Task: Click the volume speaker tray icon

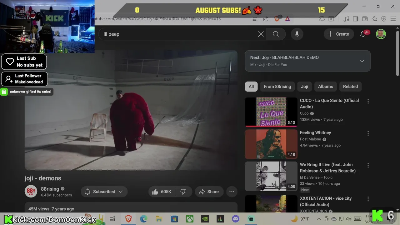Action: [349, 219]
